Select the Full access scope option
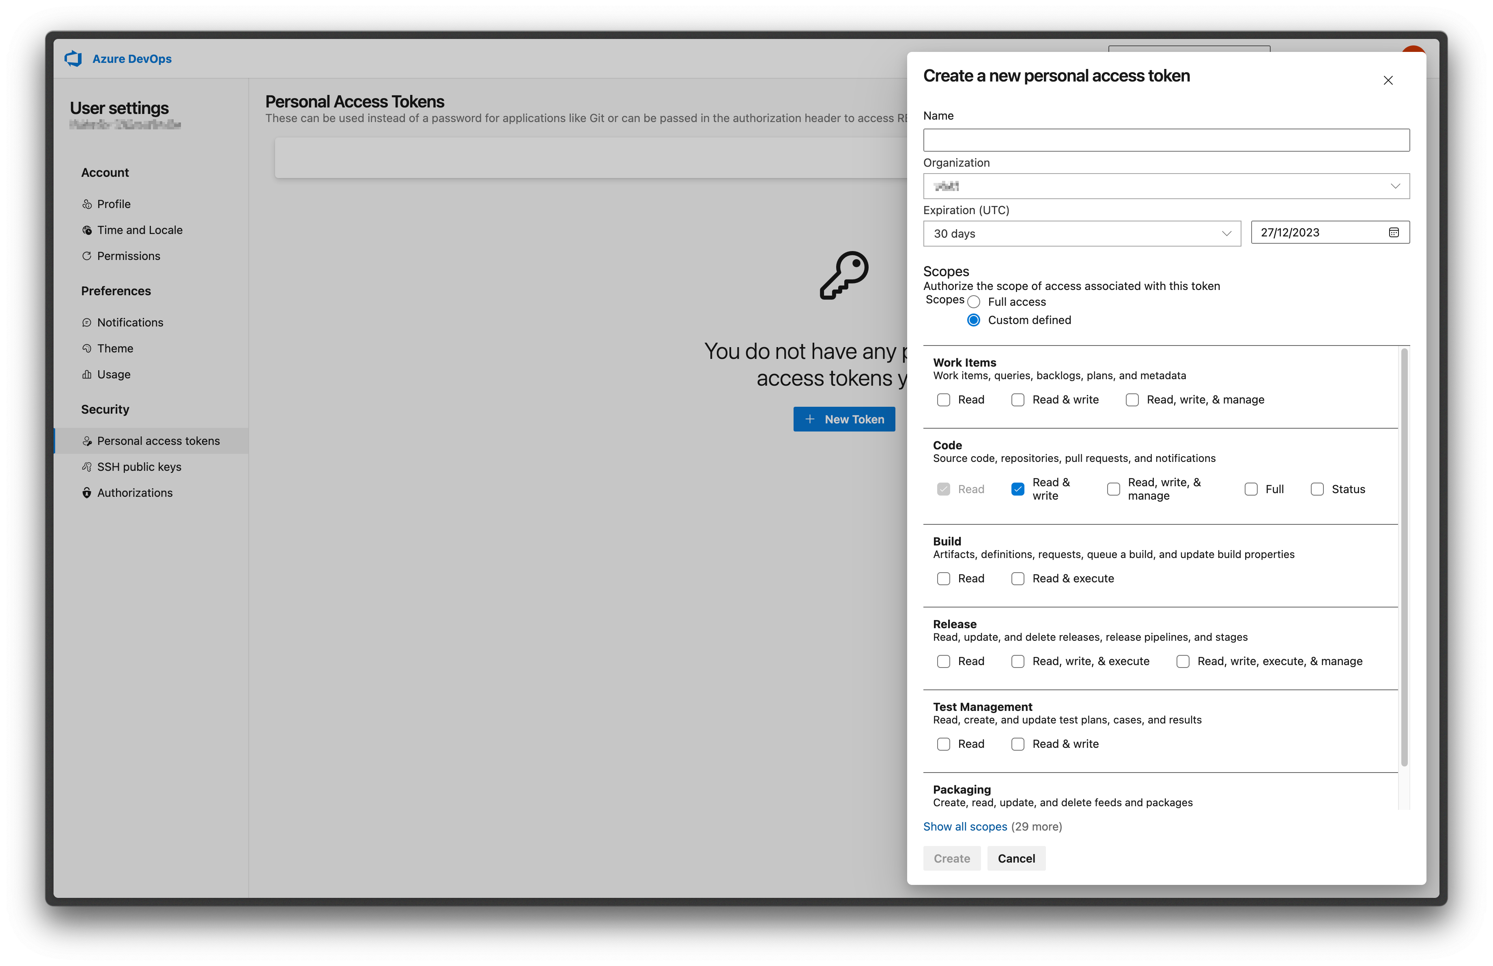The width and height of the screenshot is (1493, 966). [x=974, y=302]
